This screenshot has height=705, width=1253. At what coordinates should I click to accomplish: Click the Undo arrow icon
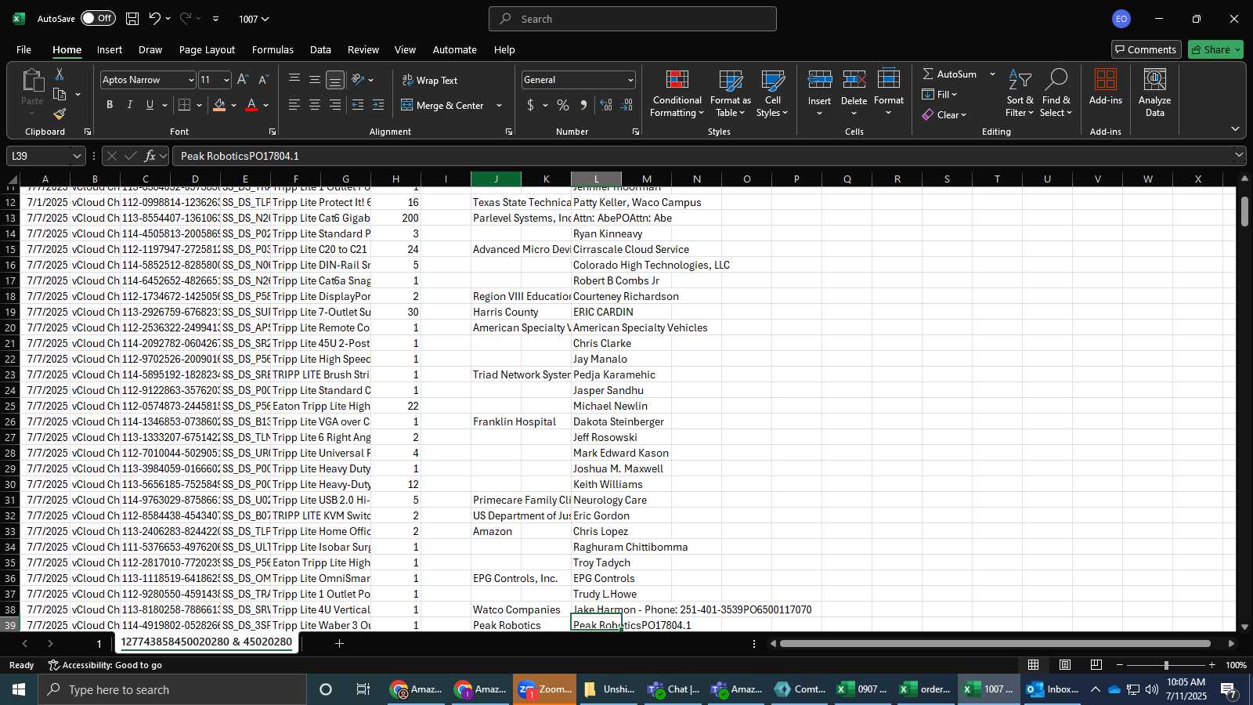point(155,19)
